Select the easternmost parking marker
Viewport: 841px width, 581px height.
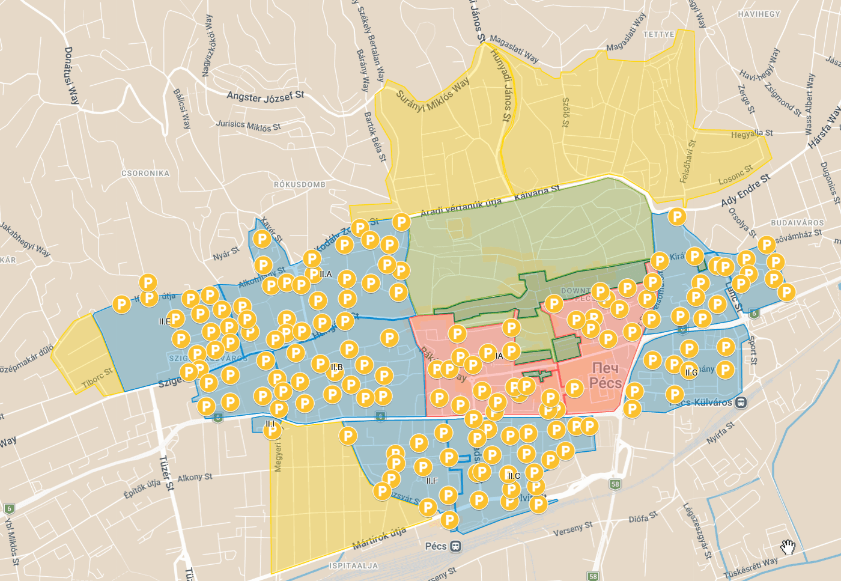point(786,293)
